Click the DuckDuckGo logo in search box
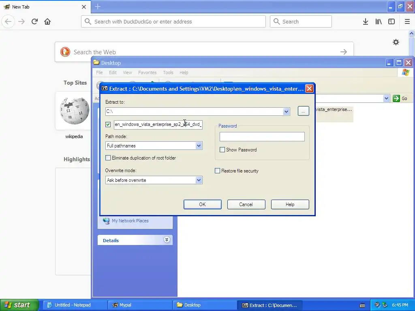Image resolution: width=415 pixels, height=311 pixels. (65, 52)
